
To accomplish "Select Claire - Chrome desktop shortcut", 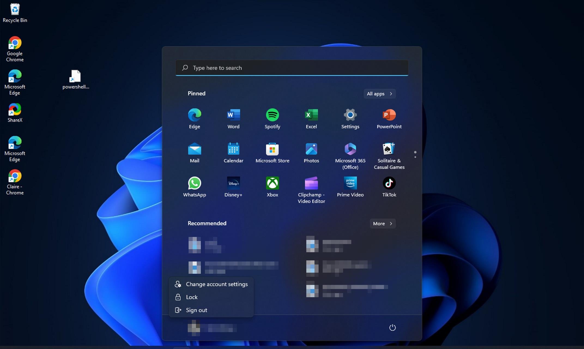I will [15, 182].
